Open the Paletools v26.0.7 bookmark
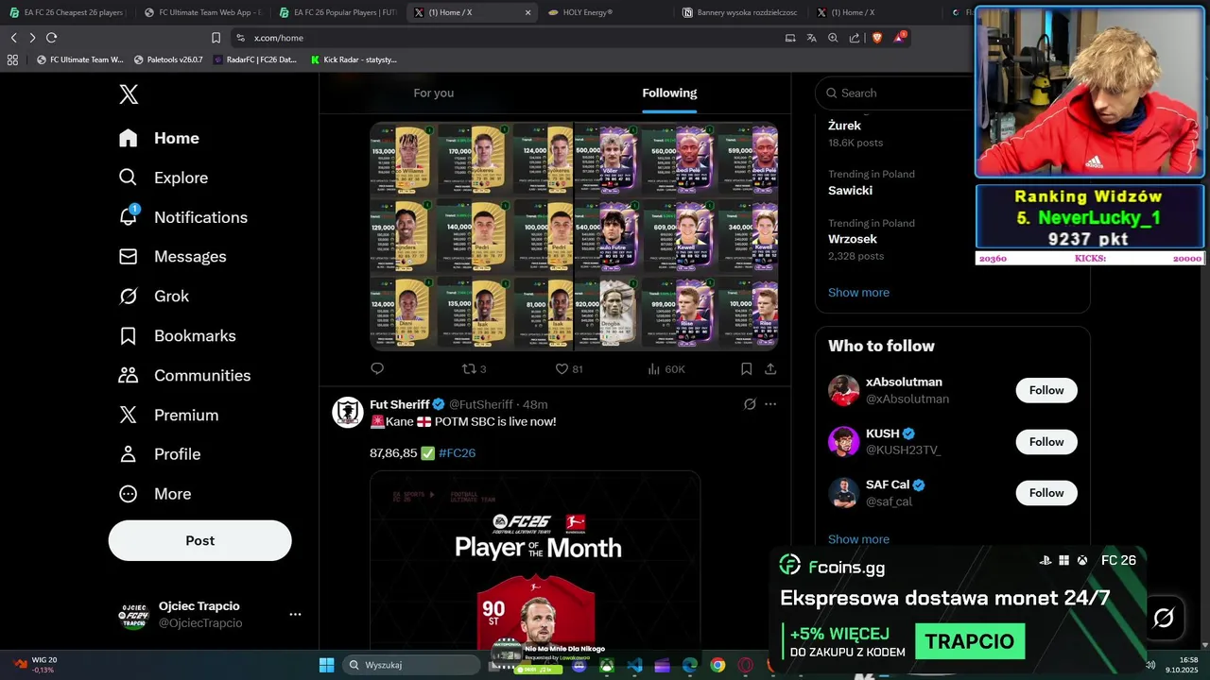The width and height of the screenshot is (1210, 680). (x=168, y=59)
